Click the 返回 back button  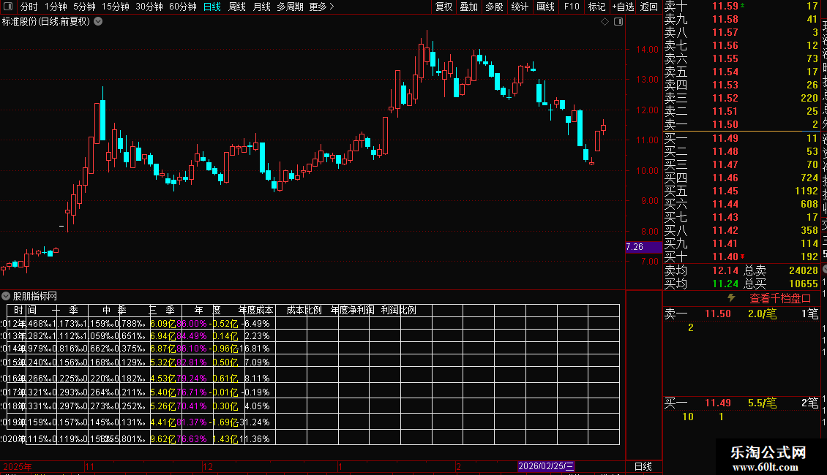[648, 7]
